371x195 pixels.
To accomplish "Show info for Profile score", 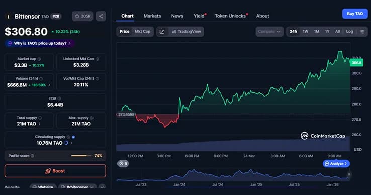I will (x=32, y=156).
